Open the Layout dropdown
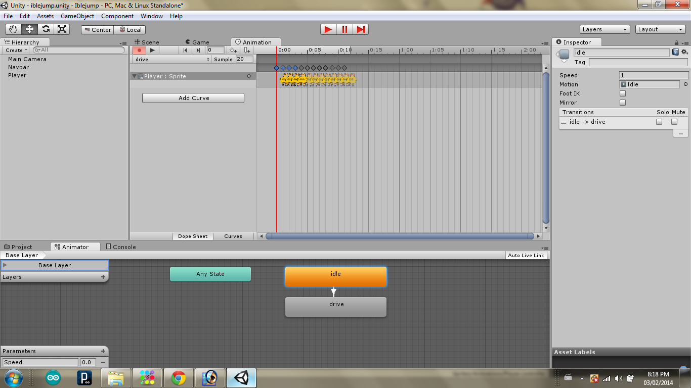Screen dimensions: 691x388 (x=661, y=29)
